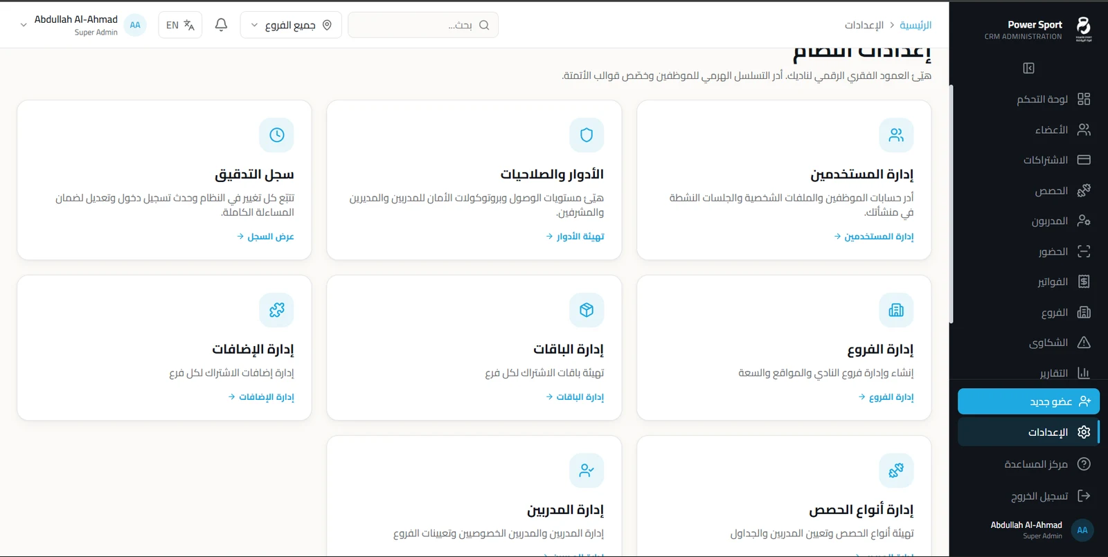The width and height of the screenshot is (1108, 557).
Task: Follow the إدارة المستخدمين arrow link
Action: 874,237
